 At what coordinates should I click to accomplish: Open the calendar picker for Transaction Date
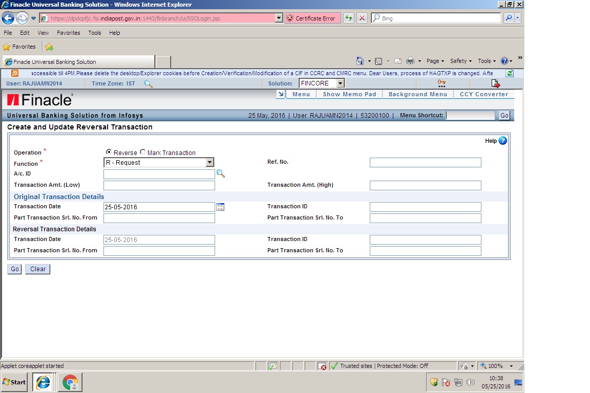pos(220,207)
